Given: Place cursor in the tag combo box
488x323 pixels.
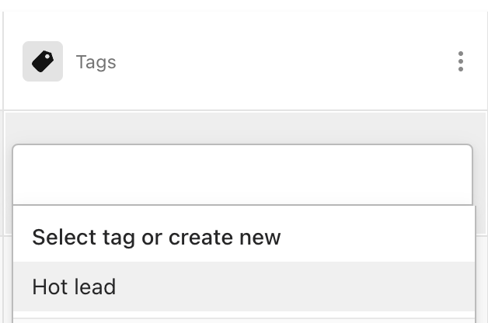Looking at the screenshot, I should (242, 175).
